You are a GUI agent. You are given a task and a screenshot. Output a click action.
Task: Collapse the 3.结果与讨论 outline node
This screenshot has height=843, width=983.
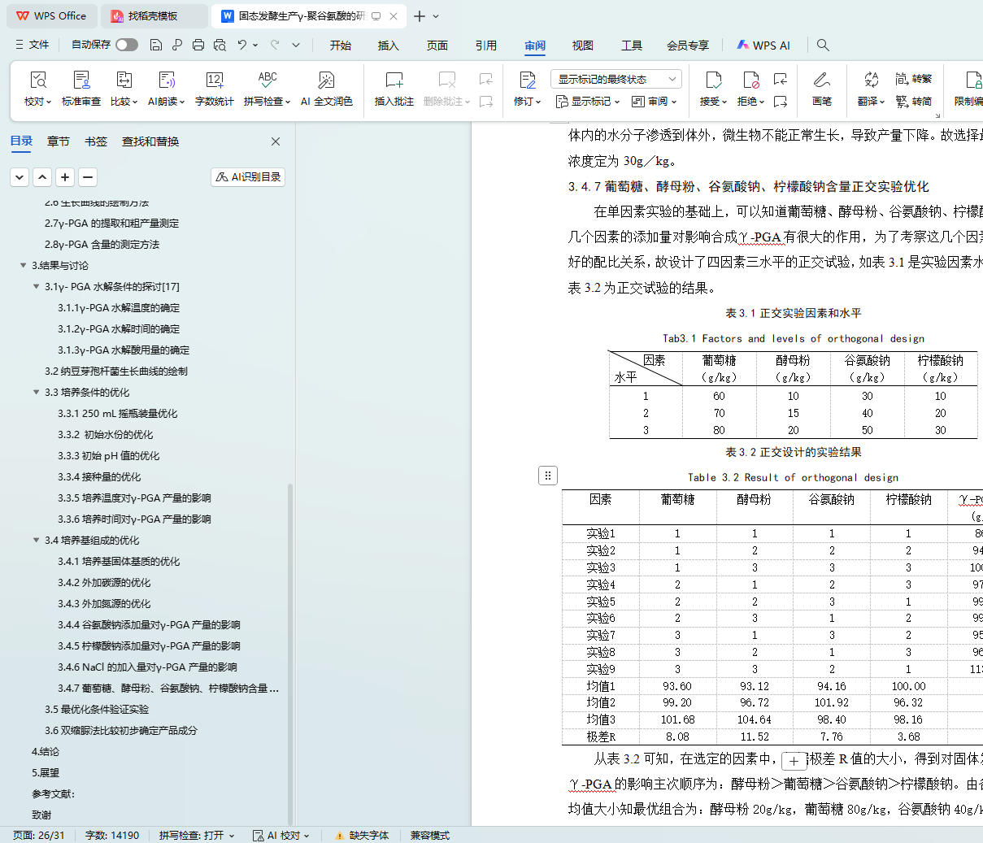pyautogui.click(x=23, y=265)
